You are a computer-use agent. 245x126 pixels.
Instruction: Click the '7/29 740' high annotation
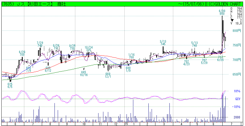[40, 44]
